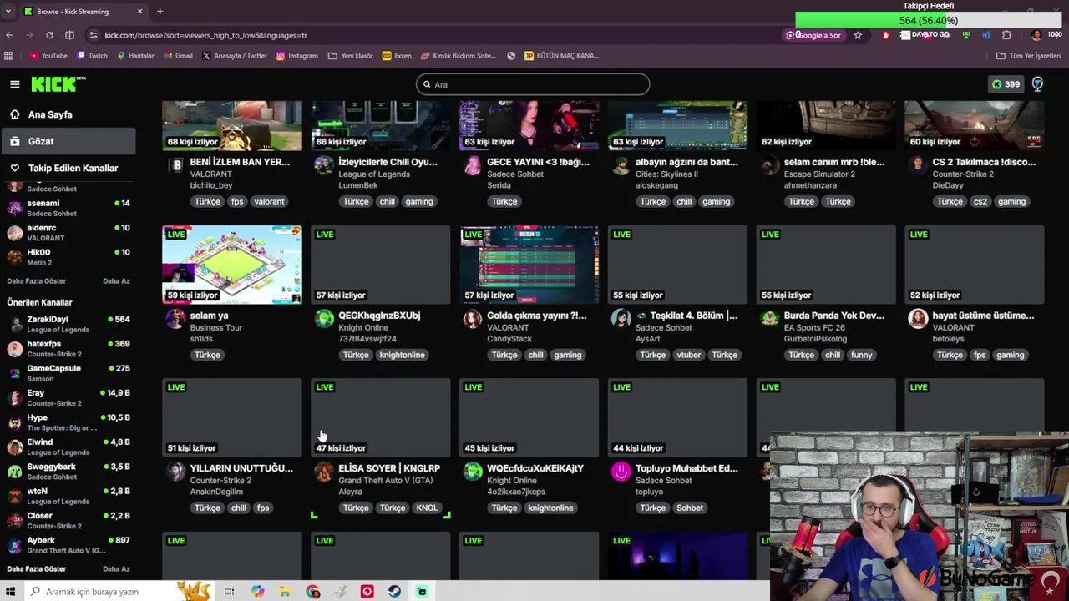Viewport: 1069px width, 601px height.
Task: Open Closer recommended channel
Action: click(68, 520)
